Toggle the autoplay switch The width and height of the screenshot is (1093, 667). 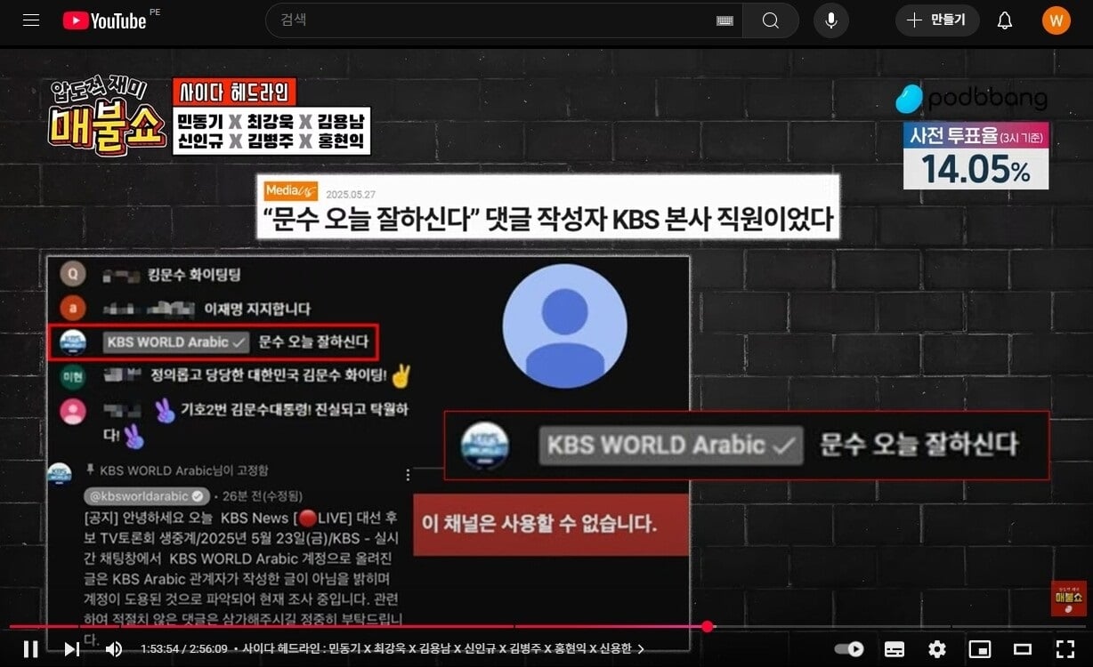coord(851,649)
